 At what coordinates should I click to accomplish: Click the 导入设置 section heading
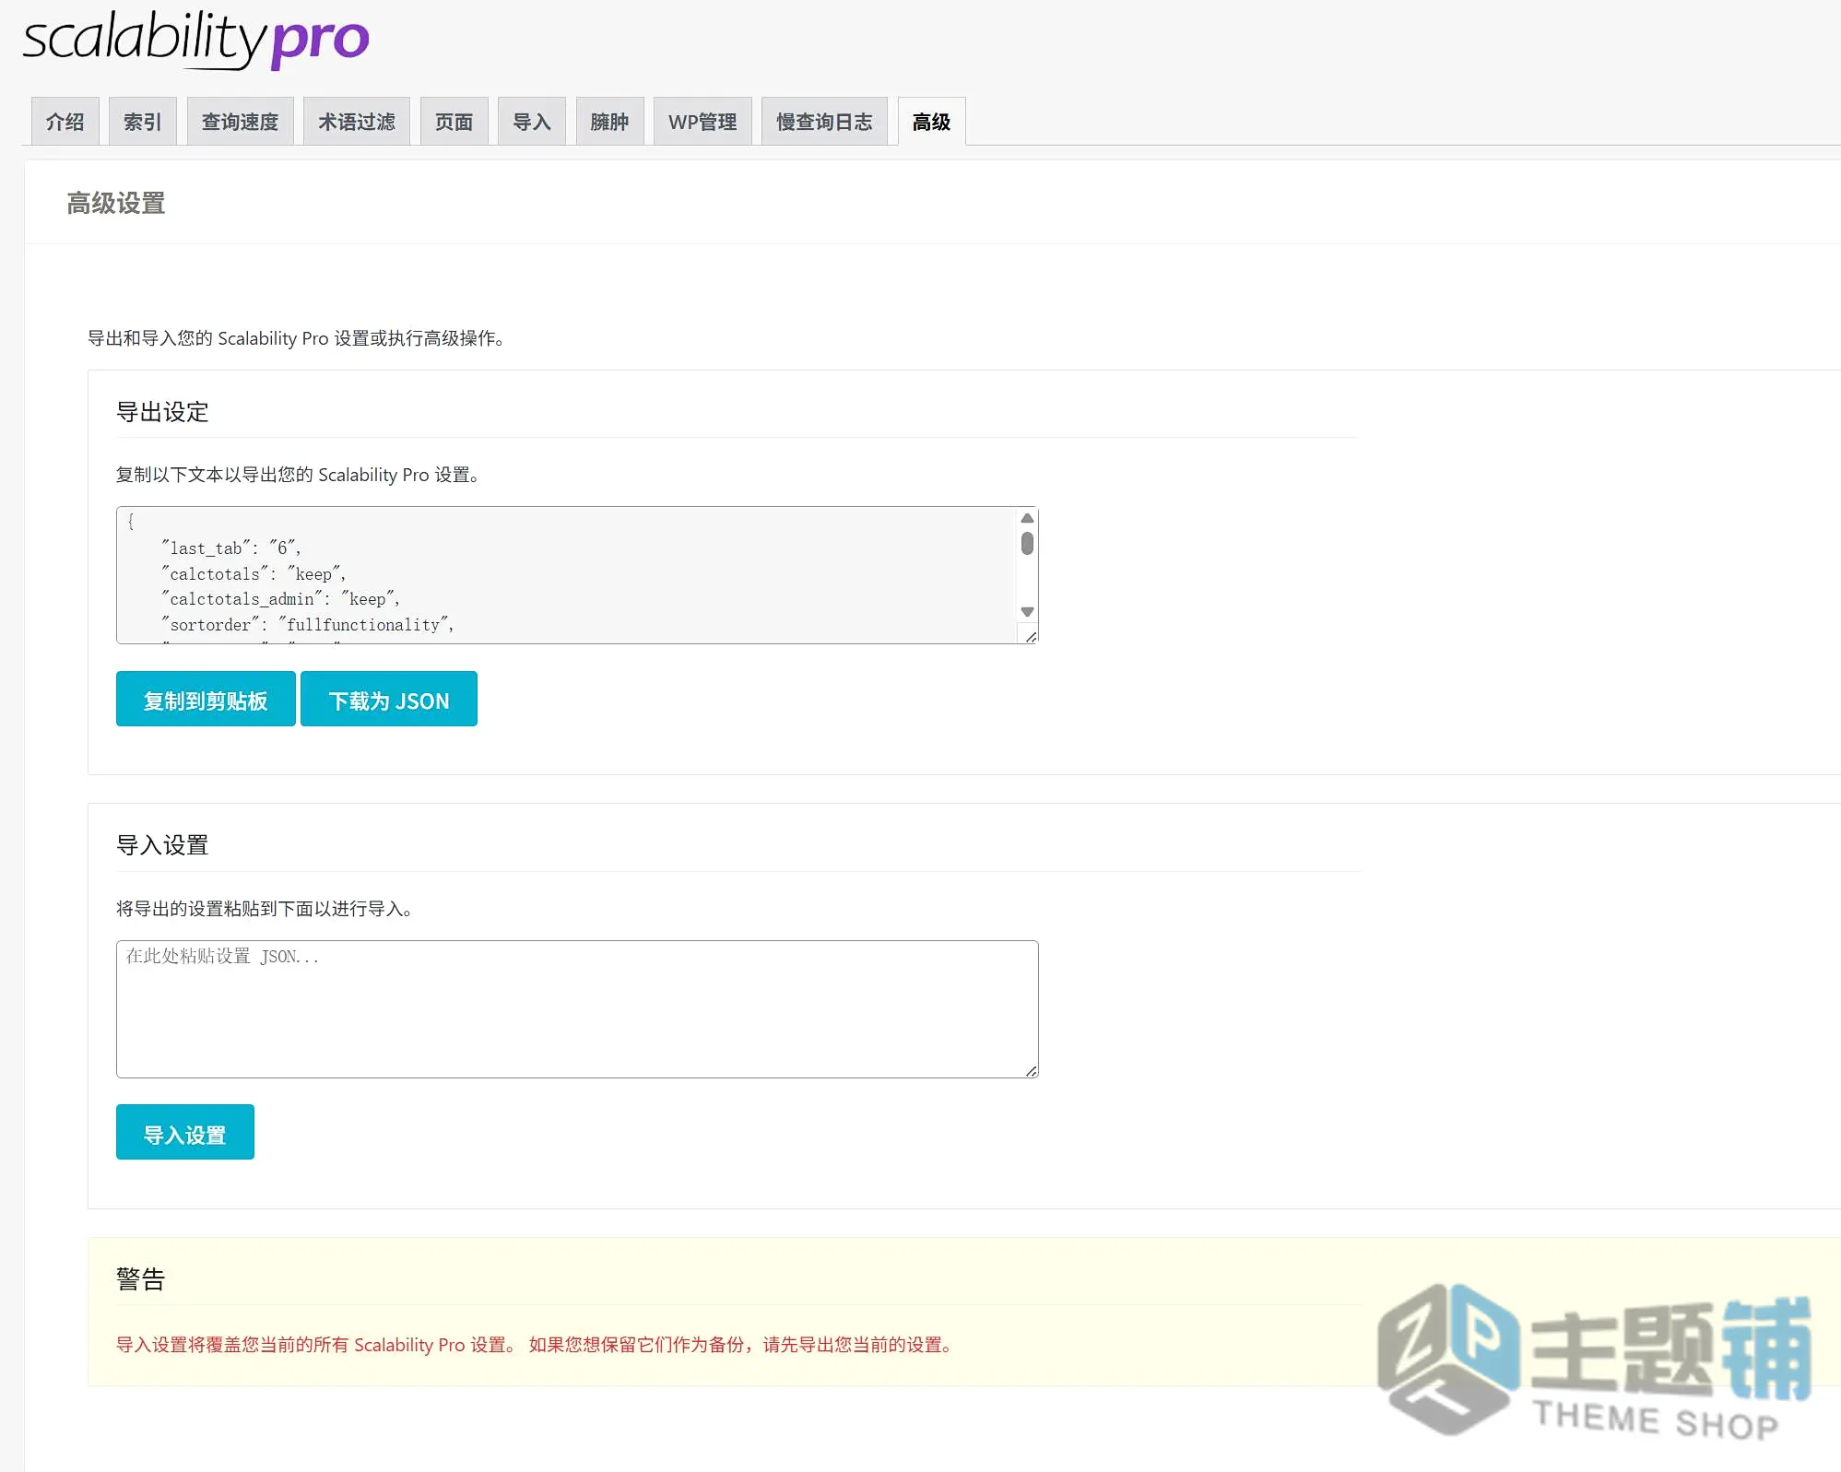point(162,845)
